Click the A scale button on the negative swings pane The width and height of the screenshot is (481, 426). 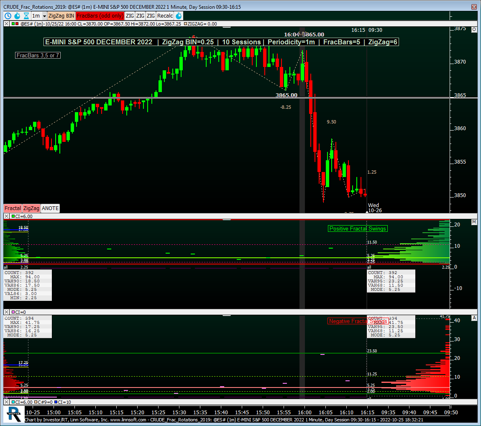[474, 318]
